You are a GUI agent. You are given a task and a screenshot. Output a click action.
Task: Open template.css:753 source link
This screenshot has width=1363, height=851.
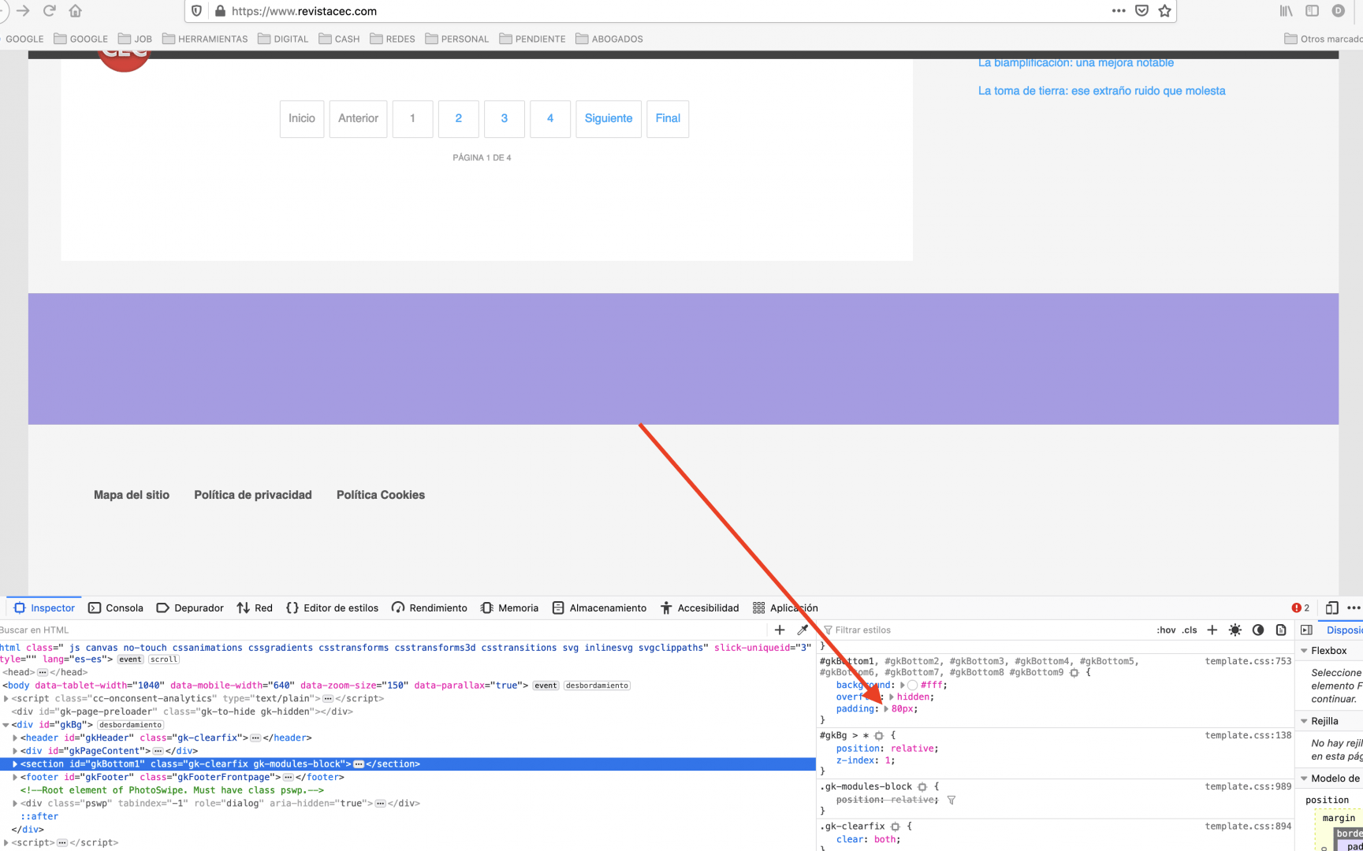[1248, 661]
